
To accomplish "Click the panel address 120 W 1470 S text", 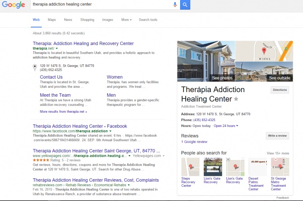I will (x=223, y=114).
